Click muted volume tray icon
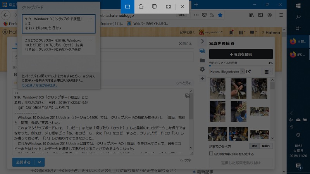This screenshot has height=174, width=310. (291, 120)
